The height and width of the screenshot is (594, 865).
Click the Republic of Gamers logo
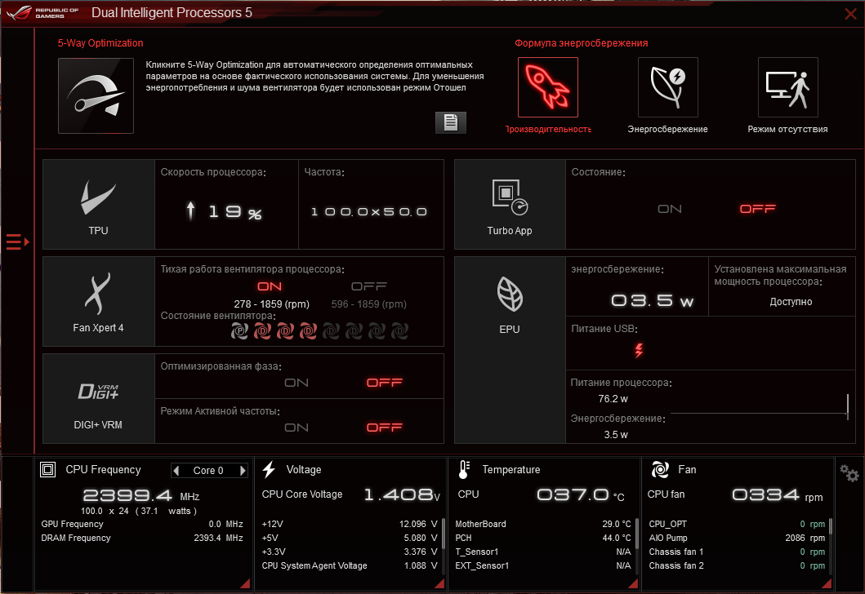coord(44,13)
